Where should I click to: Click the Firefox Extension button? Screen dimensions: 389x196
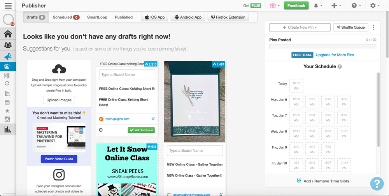pos(228,17)
